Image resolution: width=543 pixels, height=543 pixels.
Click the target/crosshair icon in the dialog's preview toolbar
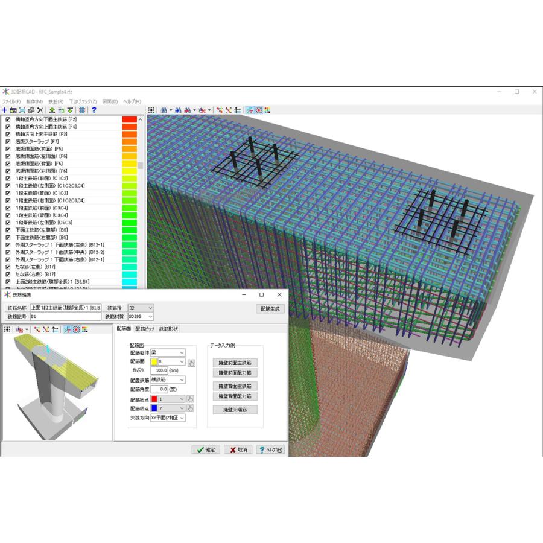click(x=75, y=329)
